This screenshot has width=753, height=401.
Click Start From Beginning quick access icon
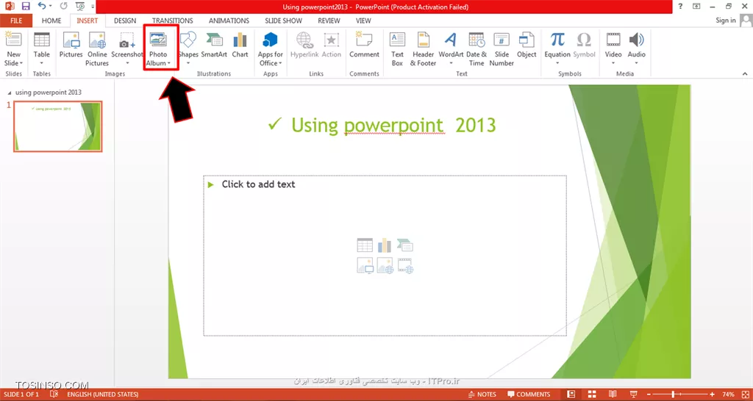point(79,7)
